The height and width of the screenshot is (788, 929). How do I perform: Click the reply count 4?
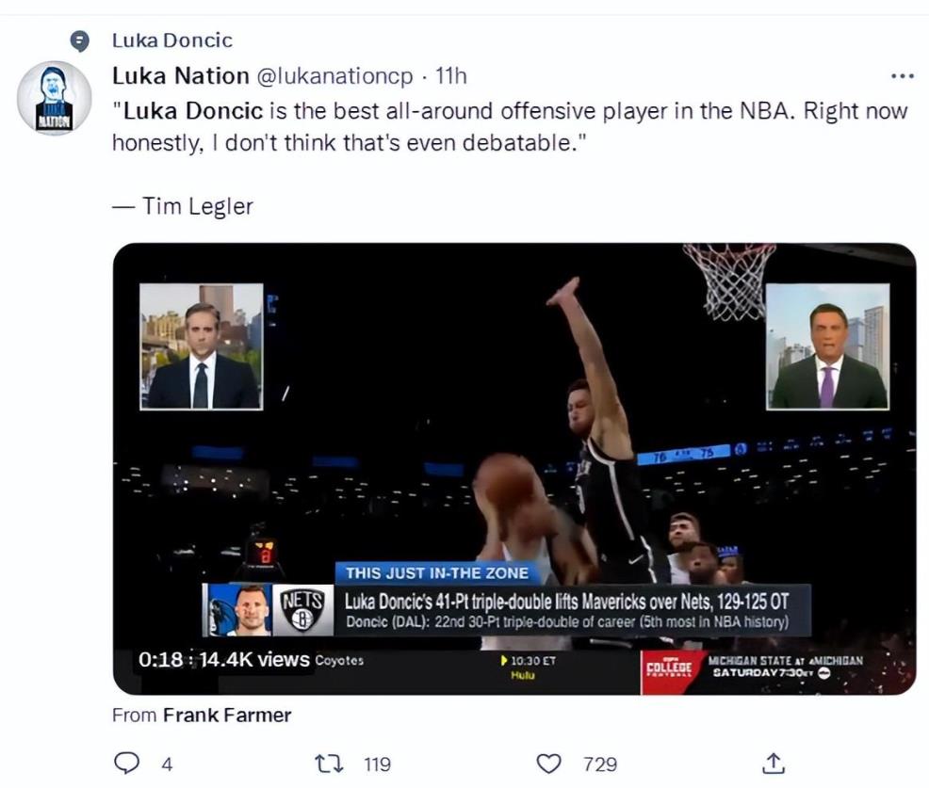click(167, 764)
